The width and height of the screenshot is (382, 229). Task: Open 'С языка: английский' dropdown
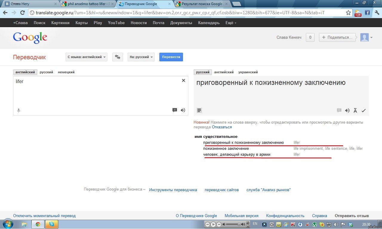click(87, 57)
